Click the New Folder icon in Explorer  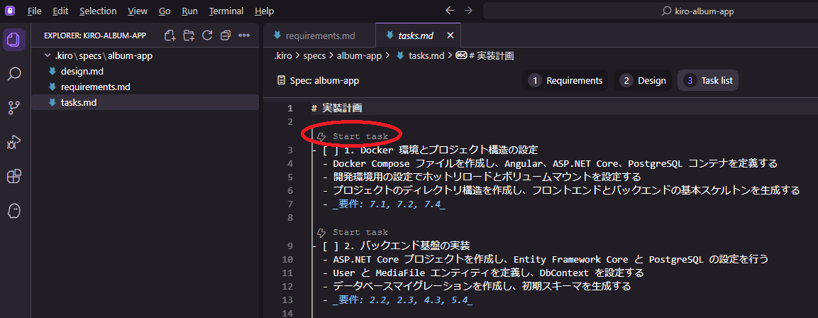click(189, 35)
